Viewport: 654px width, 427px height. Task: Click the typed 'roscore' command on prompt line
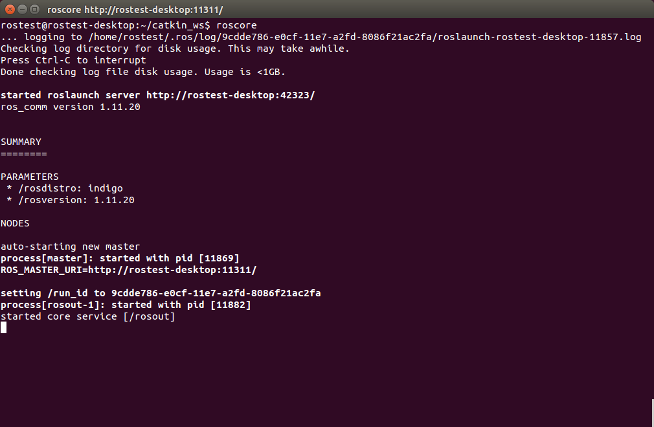point(236,25)
